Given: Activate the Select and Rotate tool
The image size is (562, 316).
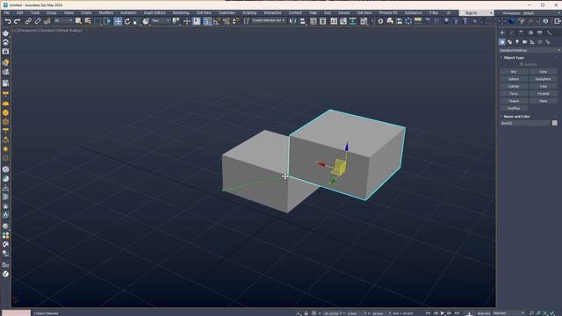Looking at the screenshot, I should pyautogui.click(x=126, y=21).
